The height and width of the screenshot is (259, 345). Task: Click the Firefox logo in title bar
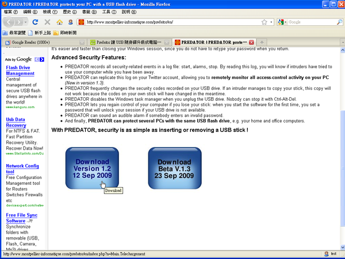(x=5, y=4)
